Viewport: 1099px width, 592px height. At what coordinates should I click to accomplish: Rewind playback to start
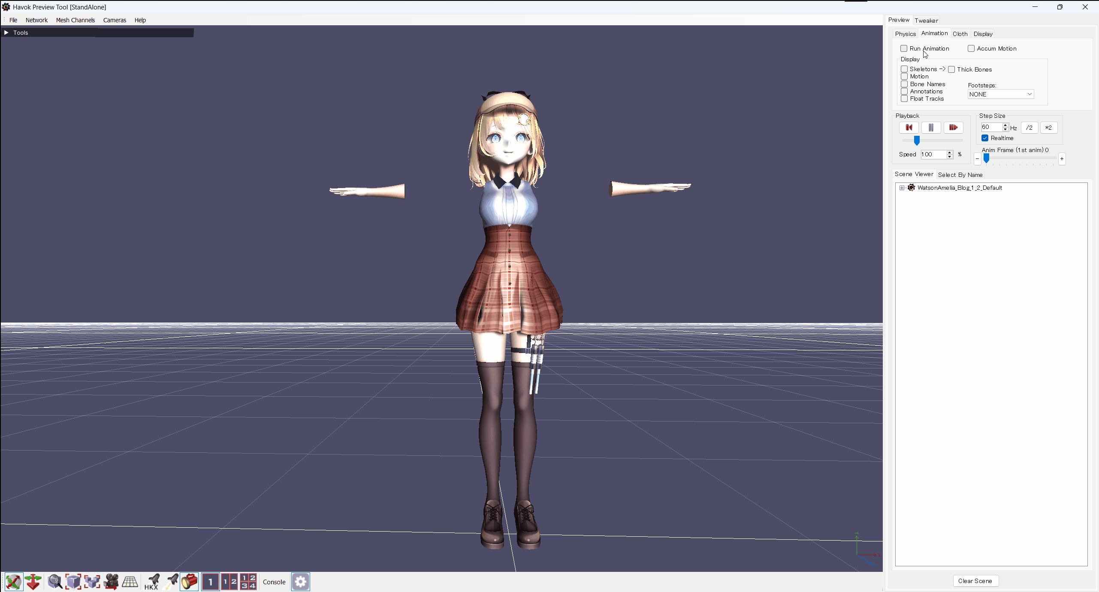pyautogui.click(x=909, y=127)
